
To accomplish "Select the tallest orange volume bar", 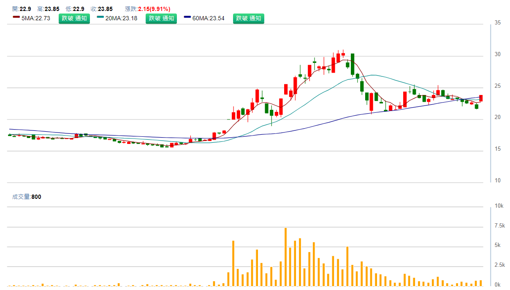I will [x=285, y=257].
